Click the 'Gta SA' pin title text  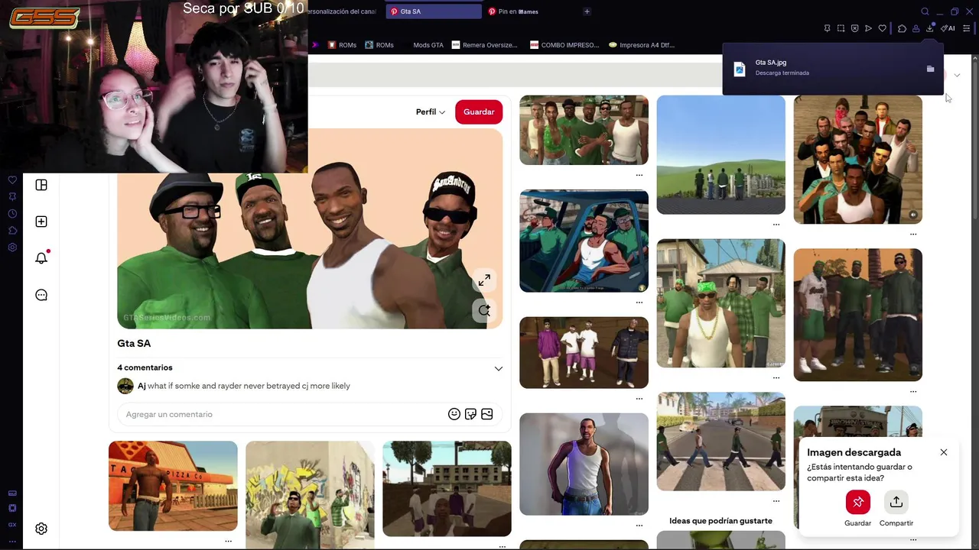(134, 344)
